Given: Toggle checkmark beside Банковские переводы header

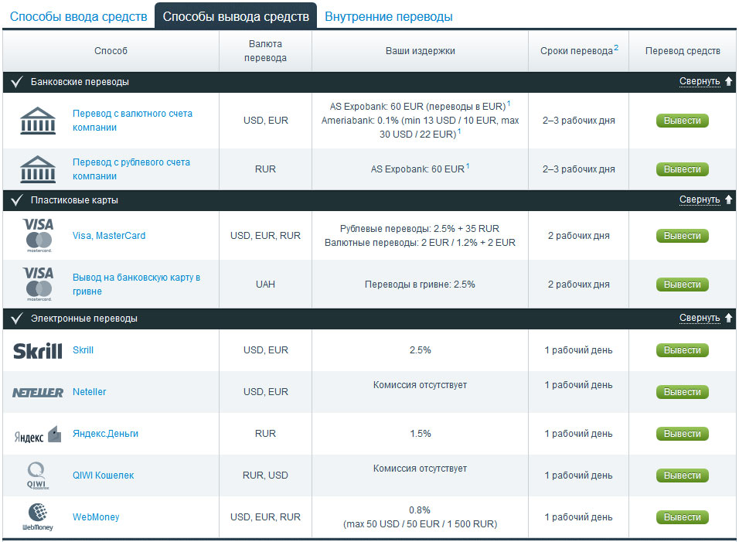Looking at the screenshot, I should [x=15, y=82].
